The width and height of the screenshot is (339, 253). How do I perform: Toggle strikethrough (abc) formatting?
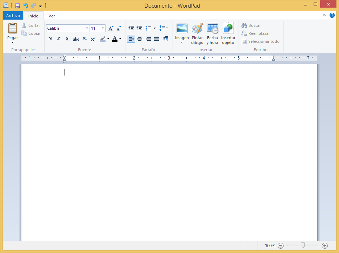click(76, 39)
